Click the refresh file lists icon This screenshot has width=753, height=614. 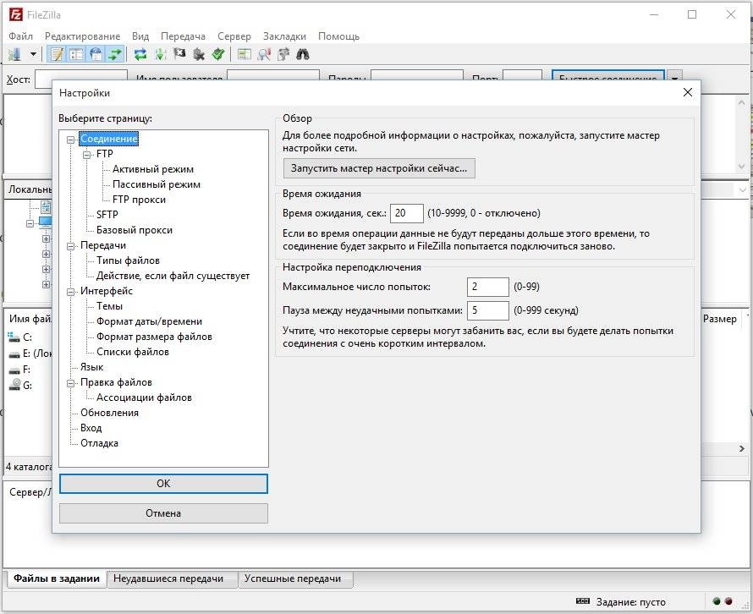[x=140, y=54]
